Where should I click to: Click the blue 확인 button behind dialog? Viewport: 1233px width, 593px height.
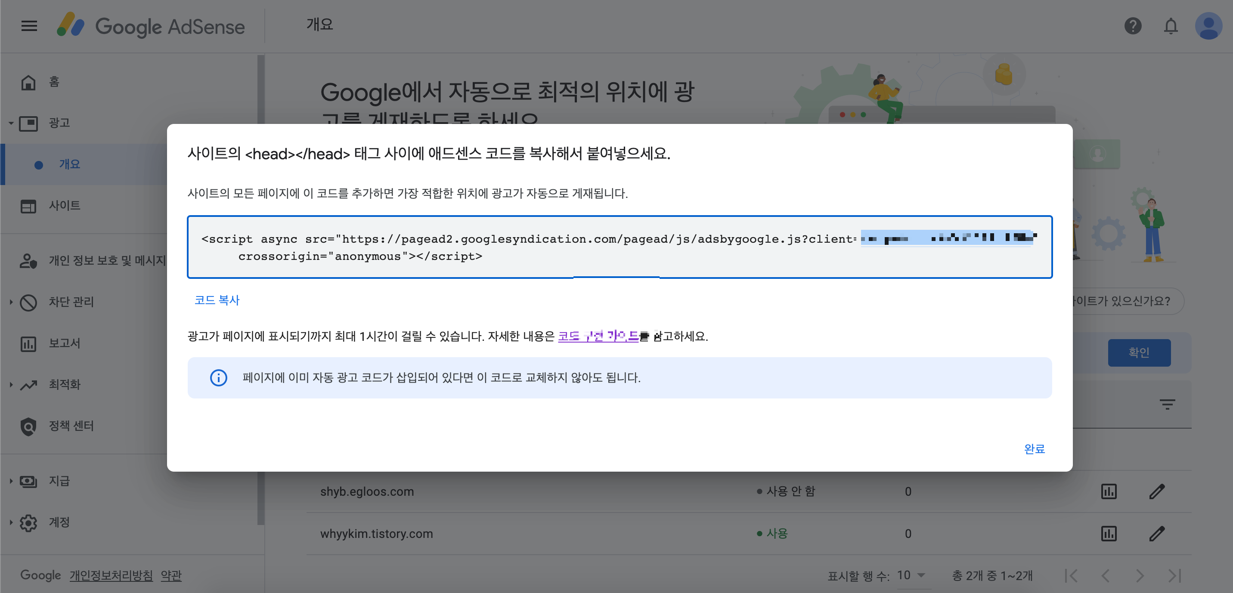[x=1139, y=353]
